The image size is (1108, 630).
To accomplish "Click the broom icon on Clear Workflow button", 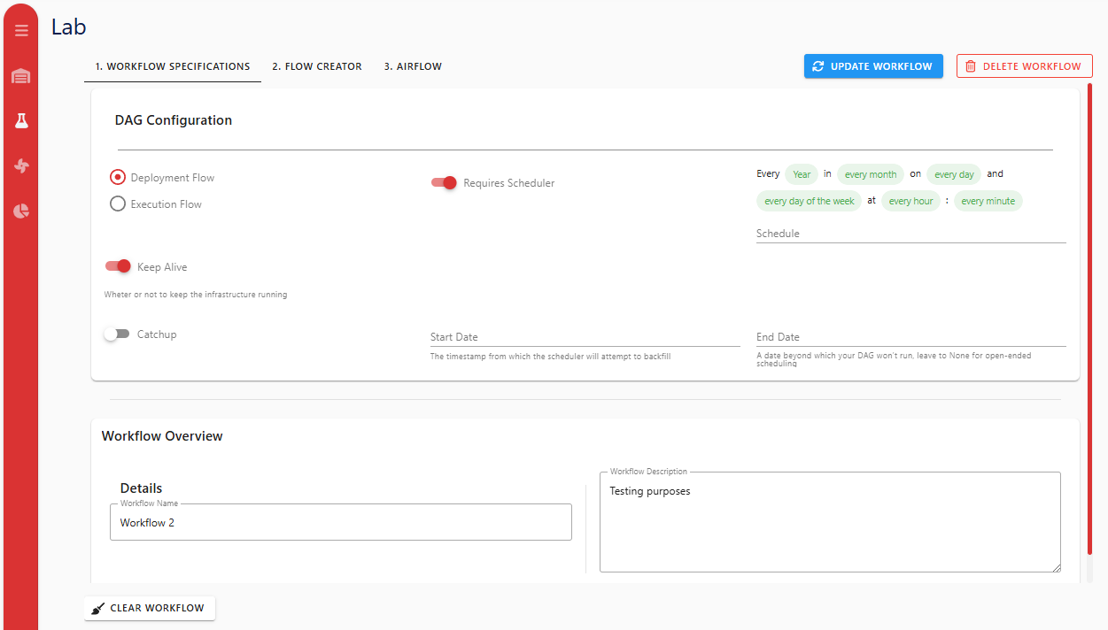I will tap(97, 608).
